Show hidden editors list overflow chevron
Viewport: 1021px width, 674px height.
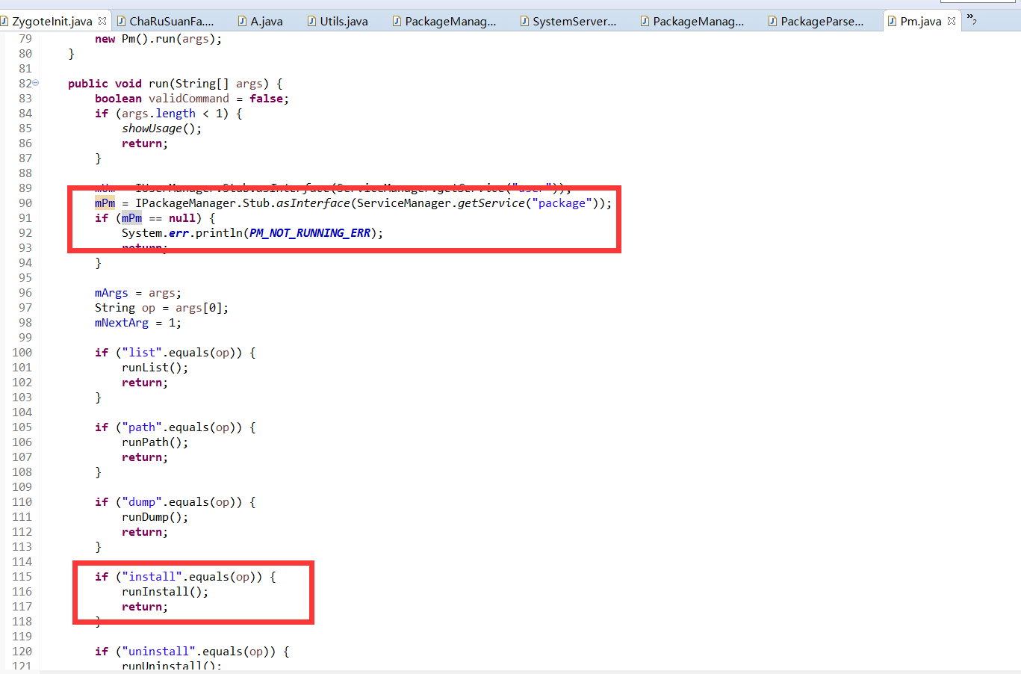[972, 19]
